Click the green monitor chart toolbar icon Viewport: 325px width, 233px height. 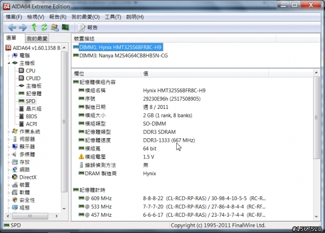66,27
